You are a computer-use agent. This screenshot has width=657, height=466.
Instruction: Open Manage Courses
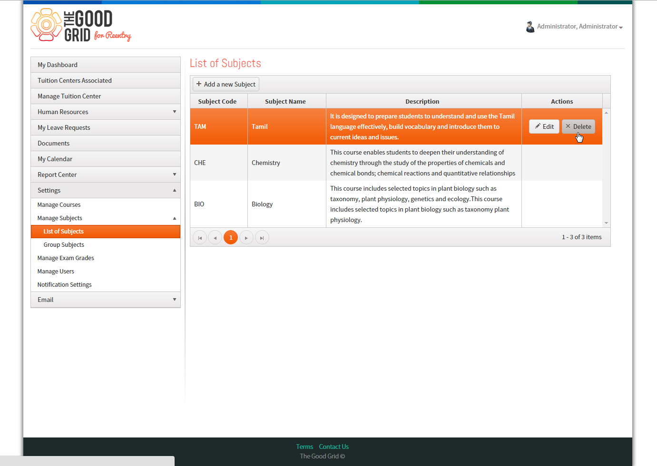coord(106,204)
